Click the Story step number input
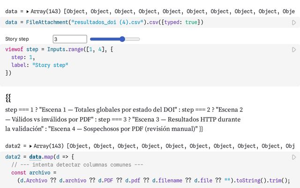Viewport: 300px width, 188px height. 70,39
